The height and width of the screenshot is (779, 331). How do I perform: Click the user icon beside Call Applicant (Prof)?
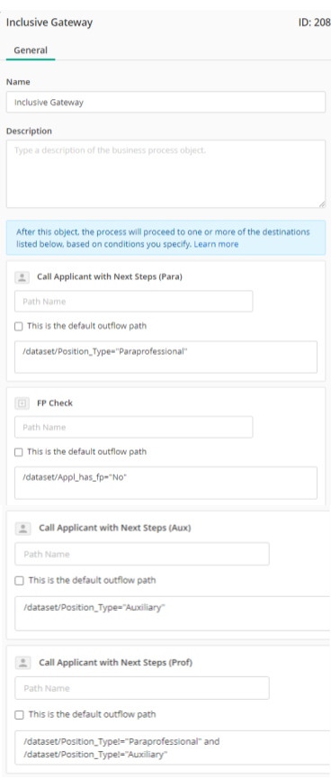[x=22, y=663]
